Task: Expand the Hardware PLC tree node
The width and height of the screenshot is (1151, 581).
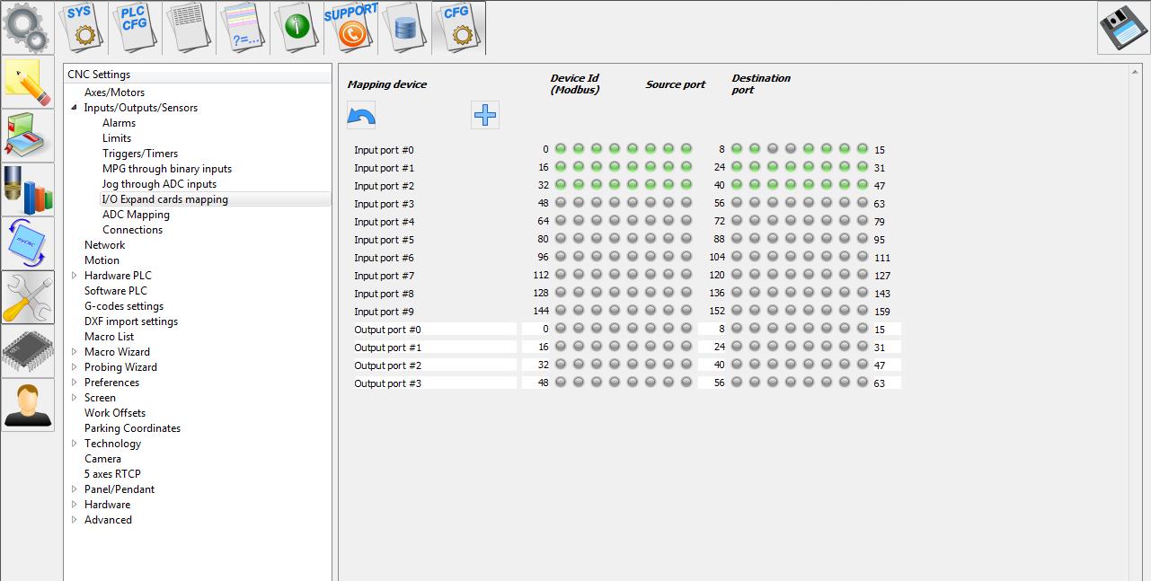Action: click(x=75, y=276)
